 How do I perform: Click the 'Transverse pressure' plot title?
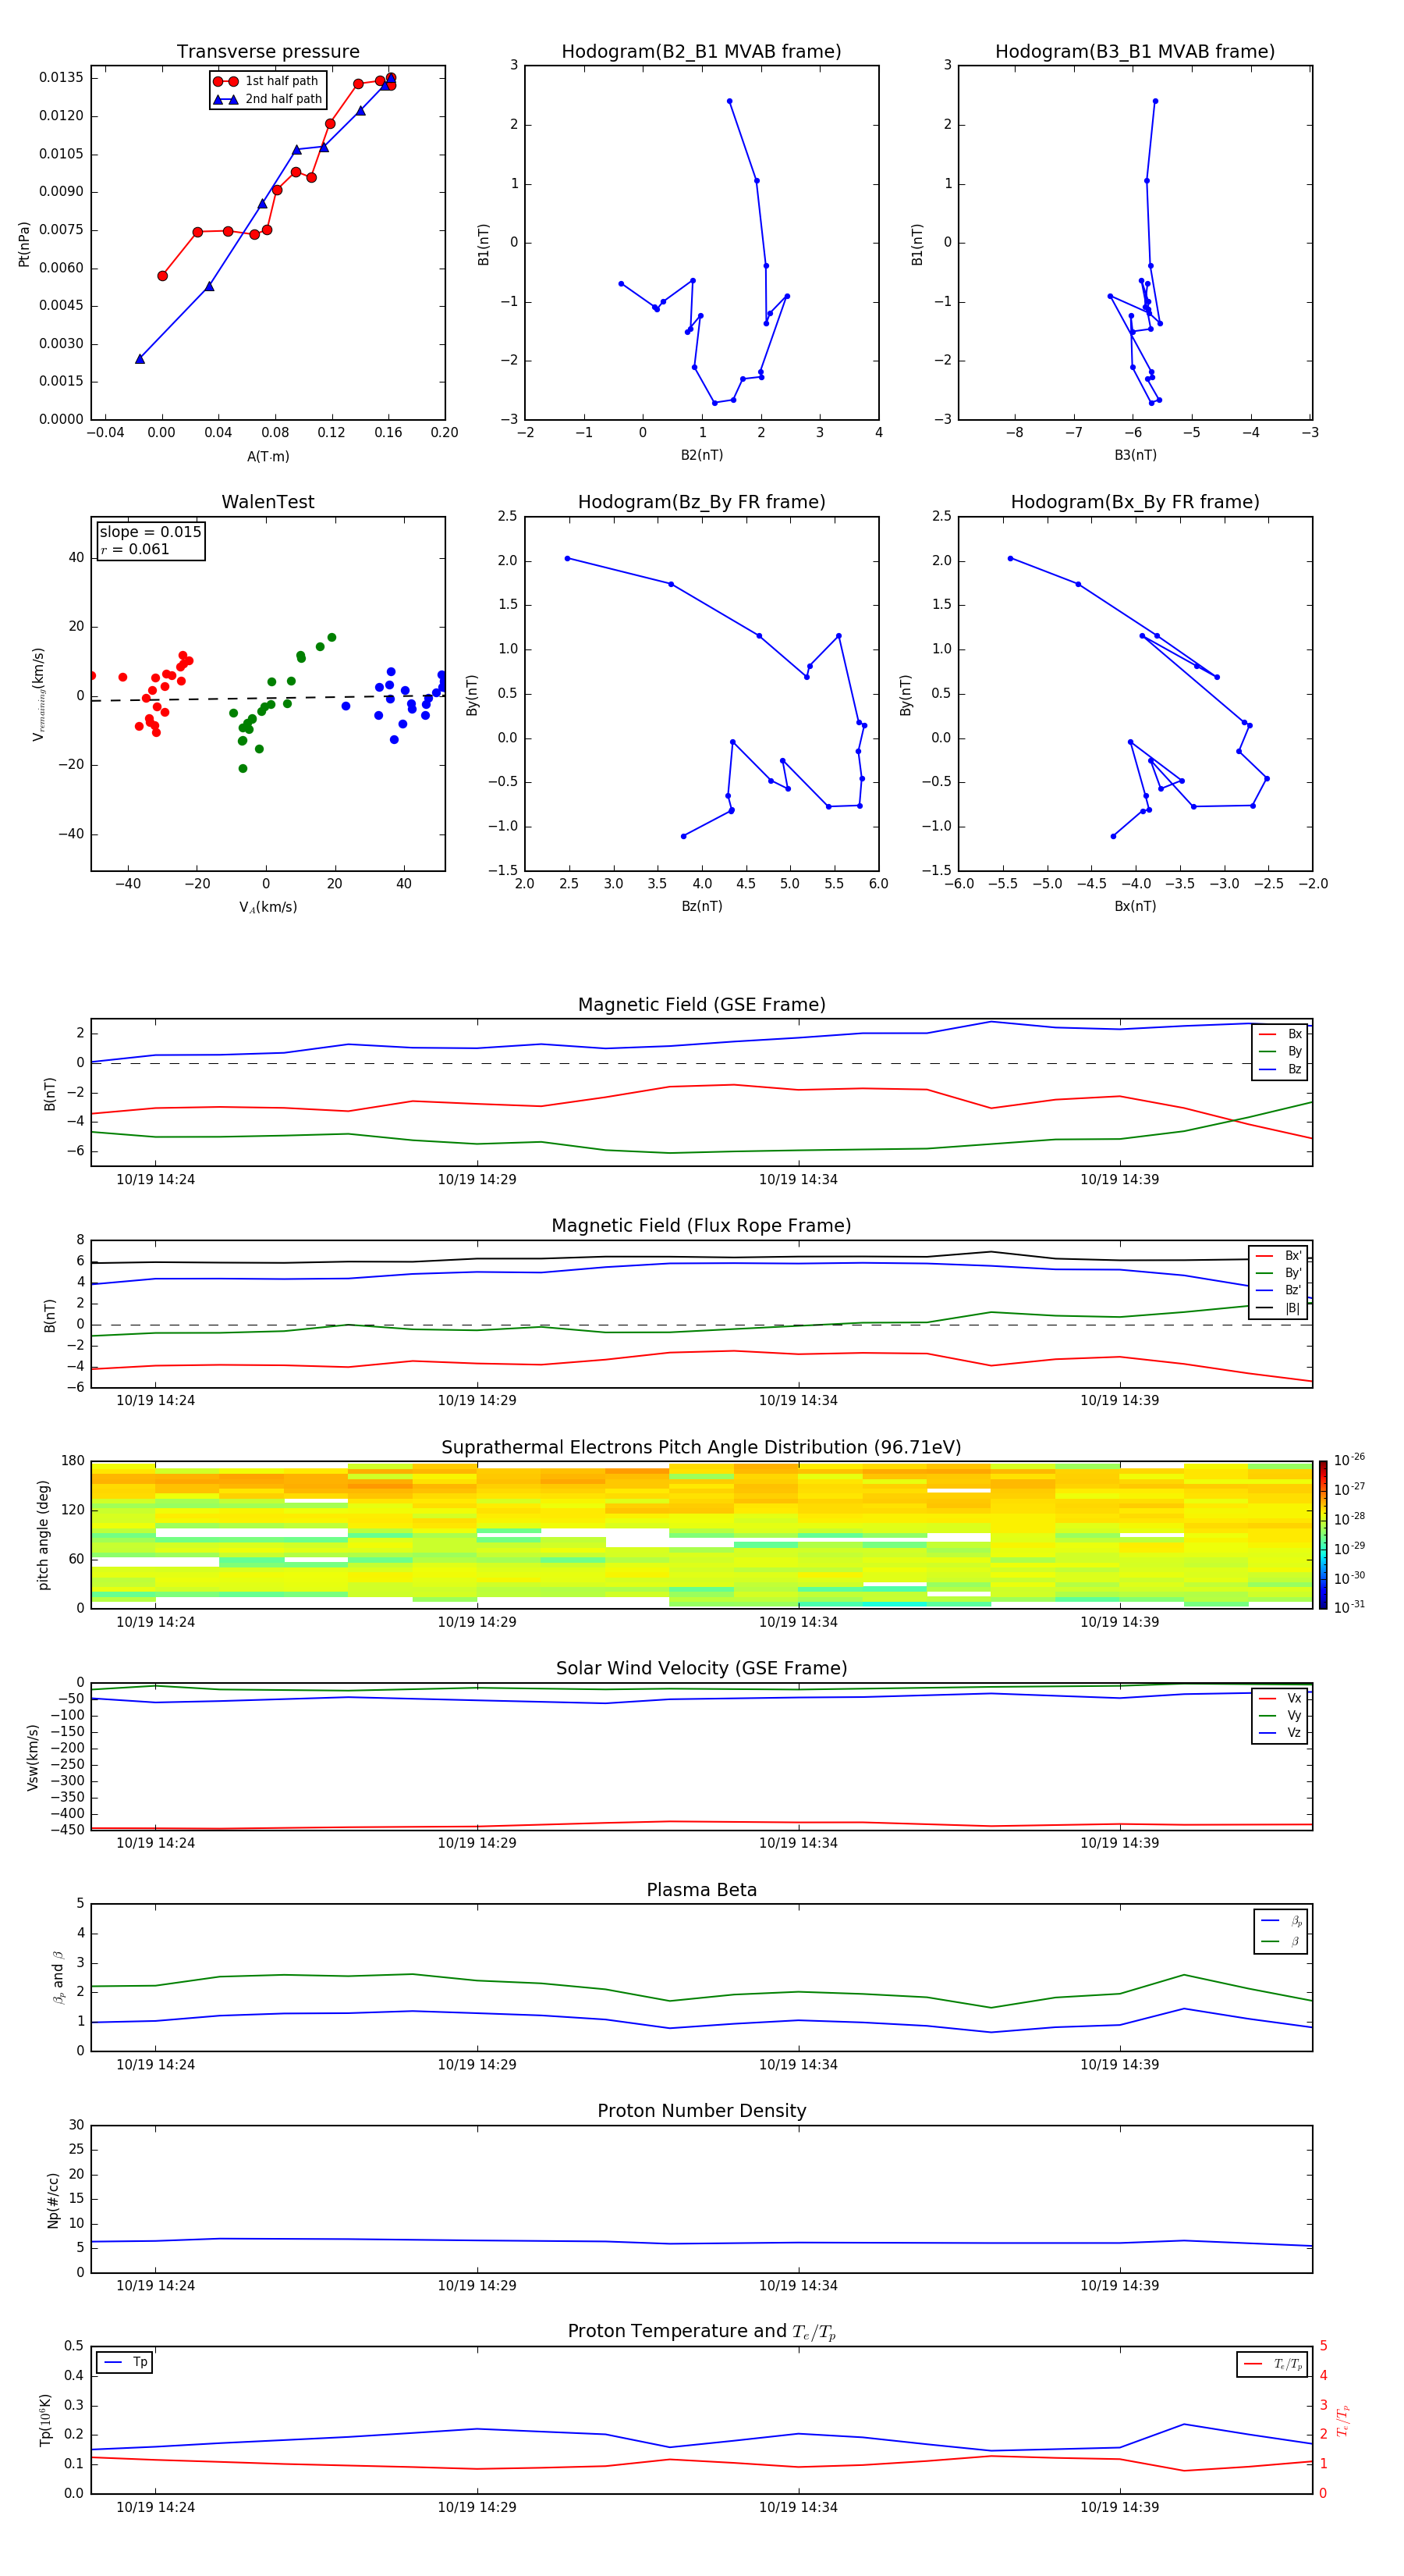(x=268, y=51)
